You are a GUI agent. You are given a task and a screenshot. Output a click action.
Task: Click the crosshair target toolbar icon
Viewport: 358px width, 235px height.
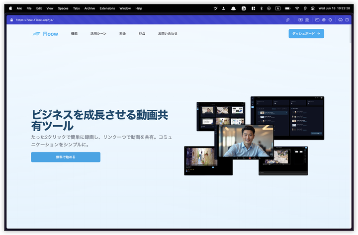(x=330, y=20)
